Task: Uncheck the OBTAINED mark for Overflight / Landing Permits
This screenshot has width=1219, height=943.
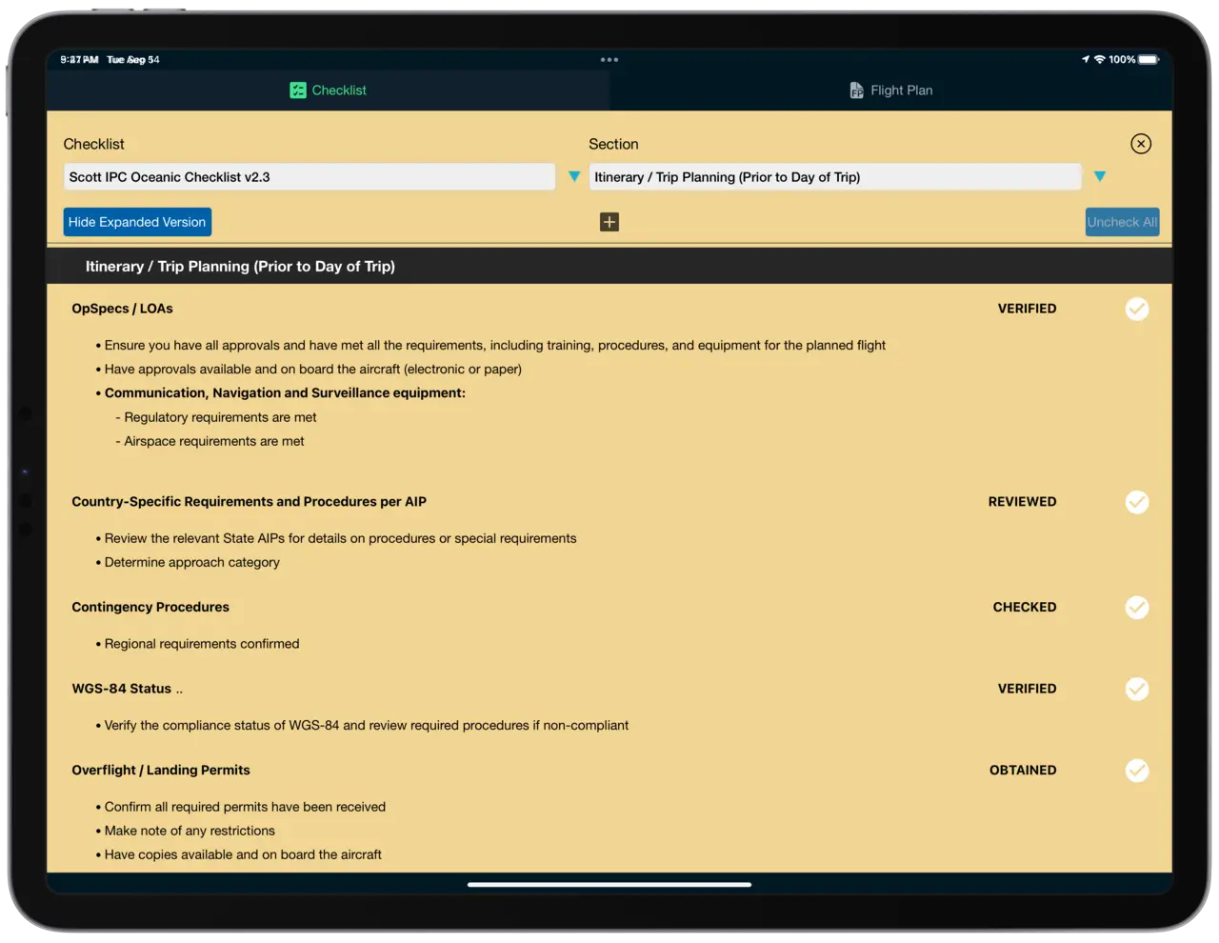Action: tap(1137, 771)
